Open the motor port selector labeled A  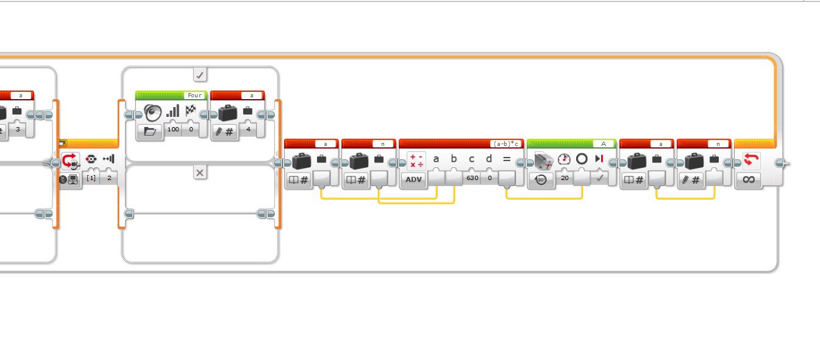(x=604, y=144)
